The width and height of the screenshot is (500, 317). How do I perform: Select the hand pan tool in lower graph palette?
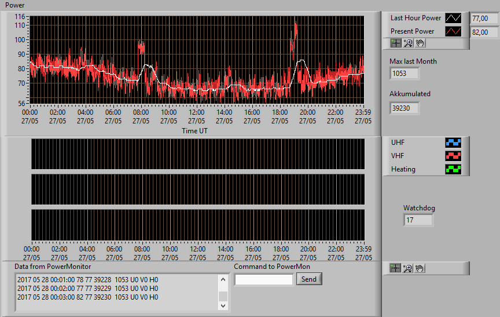(420, 268)
